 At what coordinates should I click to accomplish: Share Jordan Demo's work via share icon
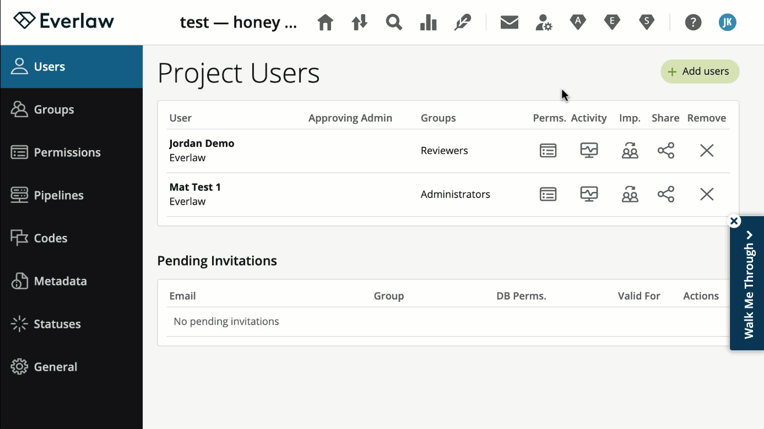(666, 150)
